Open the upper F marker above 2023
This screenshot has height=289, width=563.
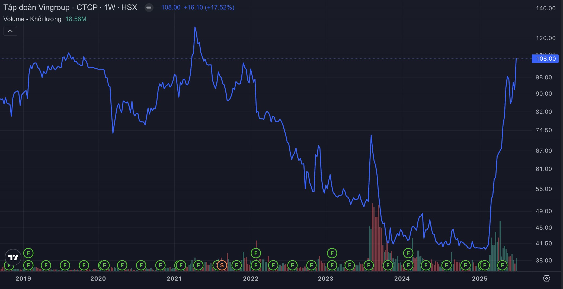point(332,253)
